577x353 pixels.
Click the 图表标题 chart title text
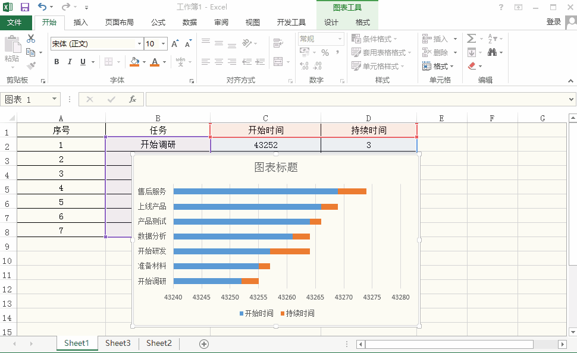(x=276, y=168)
